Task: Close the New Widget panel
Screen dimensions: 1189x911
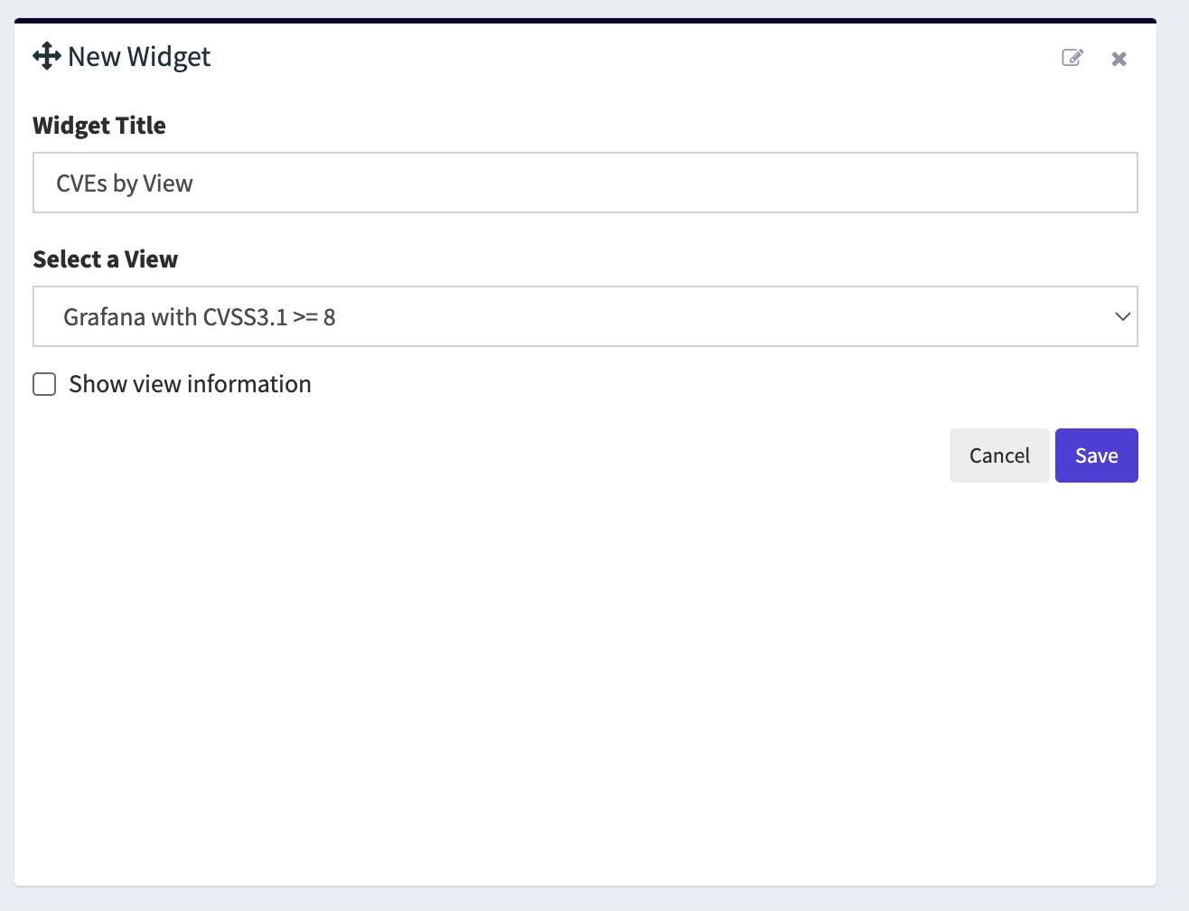Action: pos(1119,59)
